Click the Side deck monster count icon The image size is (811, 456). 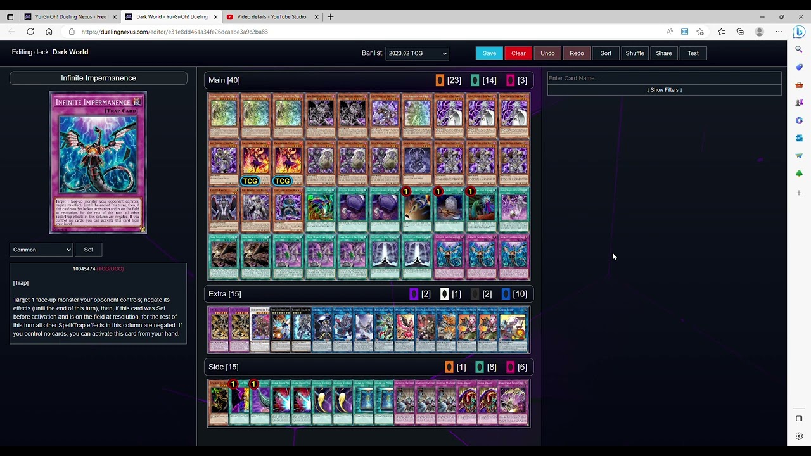click(449, 367)
